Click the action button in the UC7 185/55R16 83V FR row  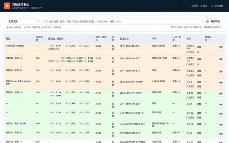(x=220, y=114)
